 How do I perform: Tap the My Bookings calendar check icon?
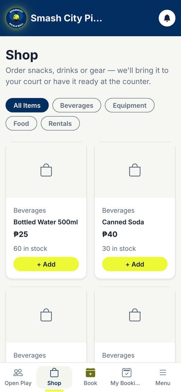127,373
